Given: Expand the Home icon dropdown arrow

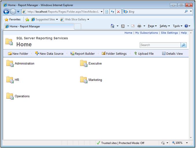Looking at the screenshot, I should 117,26.
